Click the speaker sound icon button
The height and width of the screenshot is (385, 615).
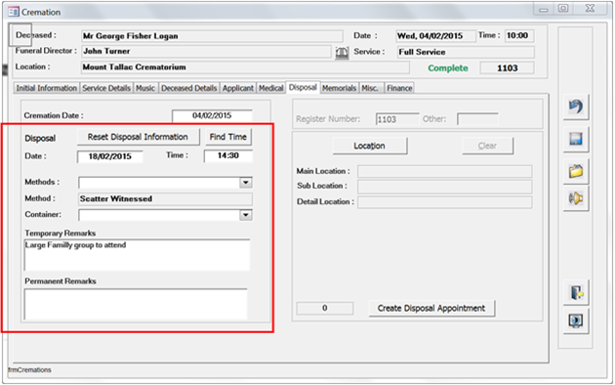pyautogui.click(x=576, y=198)
